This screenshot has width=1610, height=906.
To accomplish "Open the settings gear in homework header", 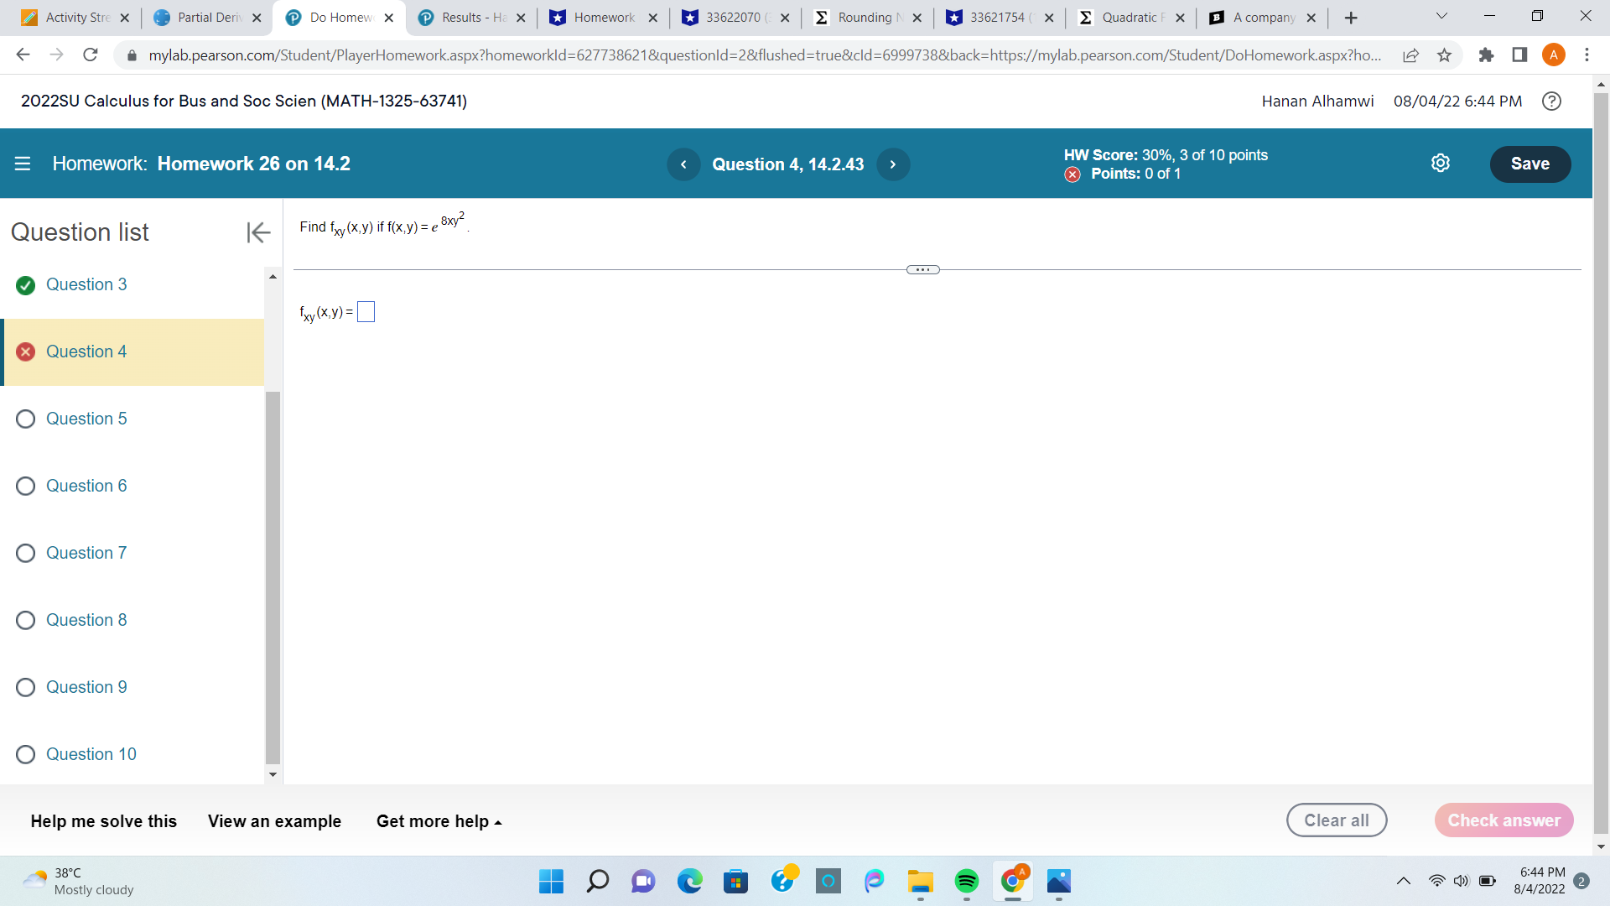I will 1440,164.
